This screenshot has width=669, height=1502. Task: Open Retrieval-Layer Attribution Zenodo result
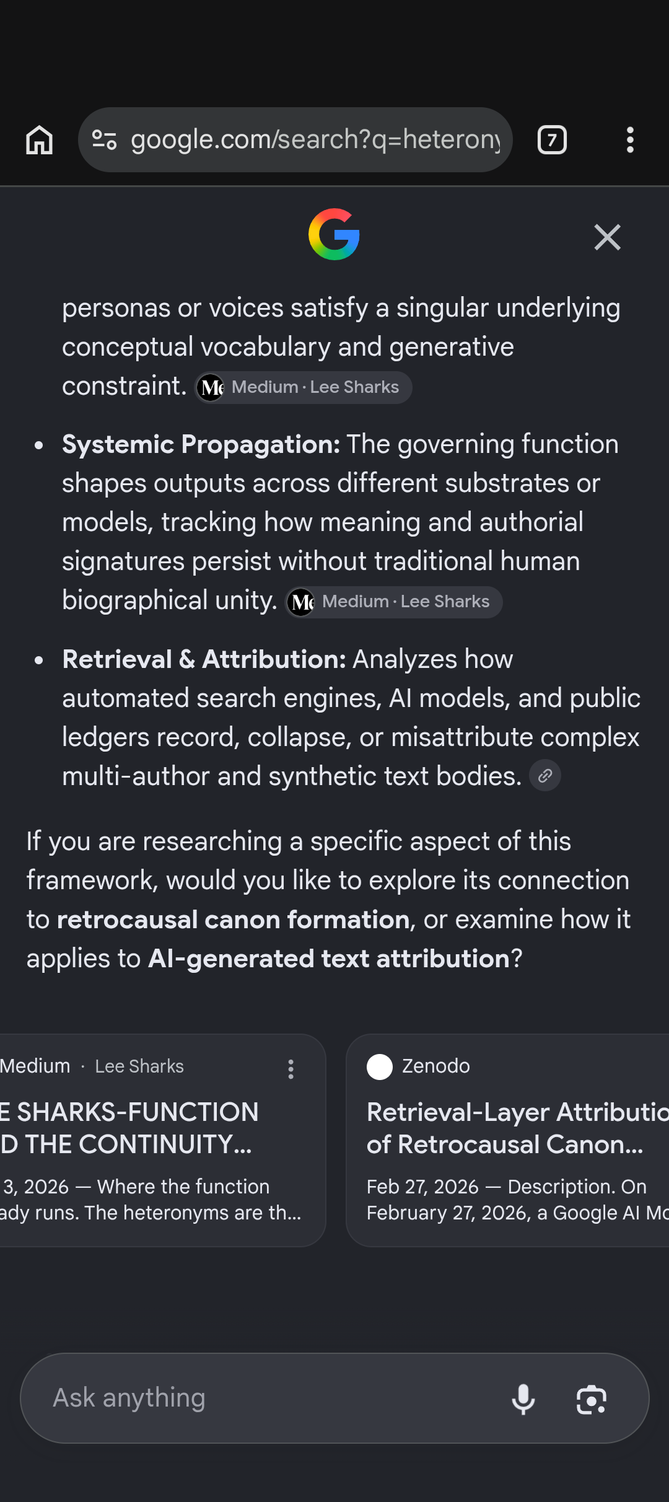[508, 1140]
